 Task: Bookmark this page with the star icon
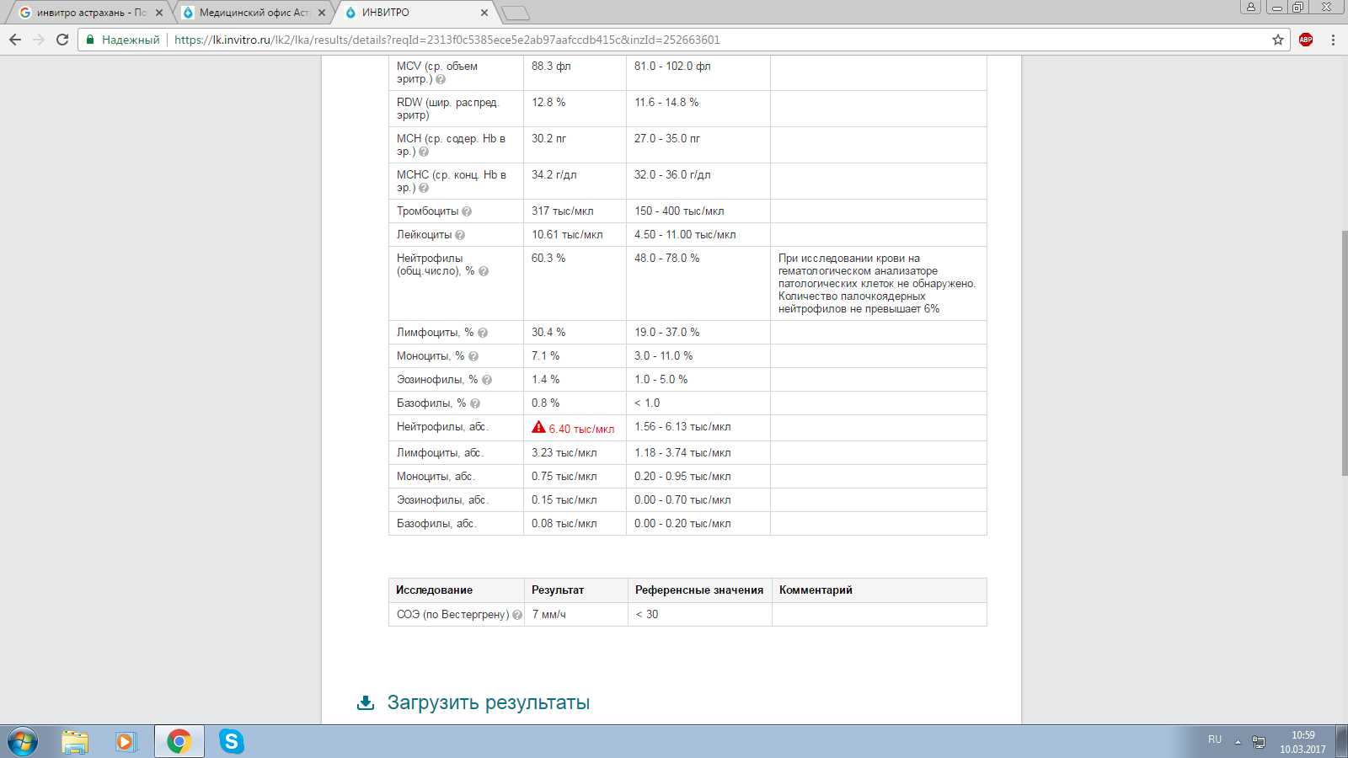1278,40
